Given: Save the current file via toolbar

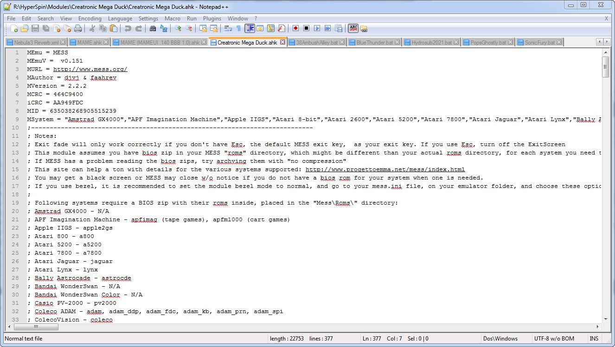Looking at the screenshot, I should (x=35, y=28).
